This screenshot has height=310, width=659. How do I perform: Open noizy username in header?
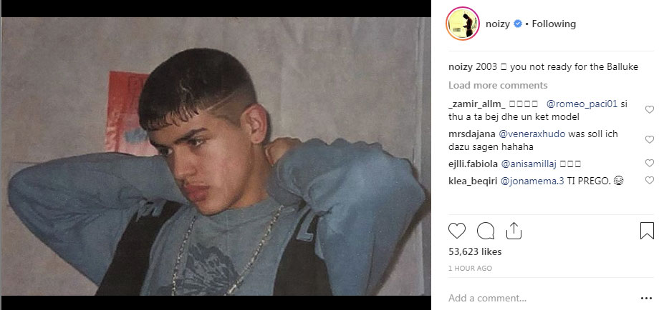[x=498, y=24]
